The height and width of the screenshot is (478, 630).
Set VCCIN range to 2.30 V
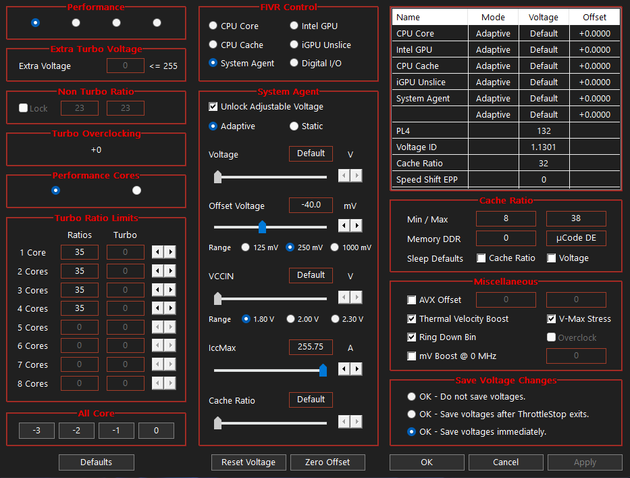pos(335,318)
